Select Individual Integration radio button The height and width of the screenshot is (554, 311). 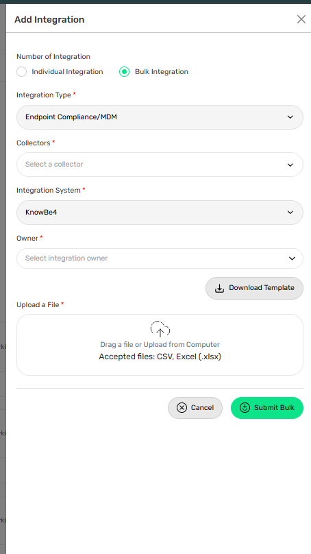(21, 72)
